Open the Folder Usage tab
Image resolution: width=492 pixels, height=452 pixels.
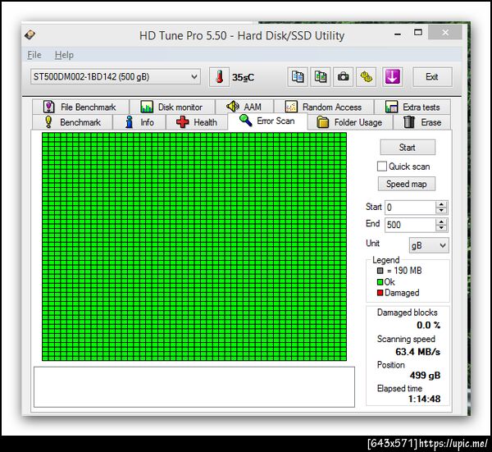350,122
